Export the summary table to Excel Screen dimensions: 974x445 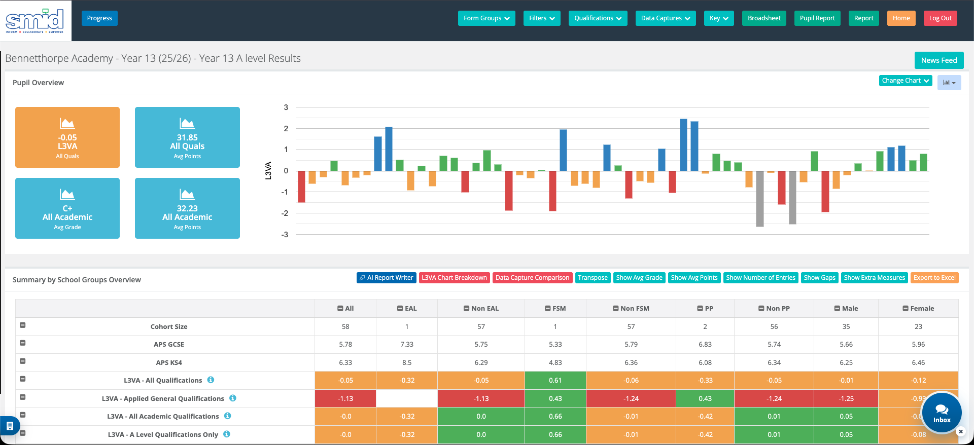[934, 278]
